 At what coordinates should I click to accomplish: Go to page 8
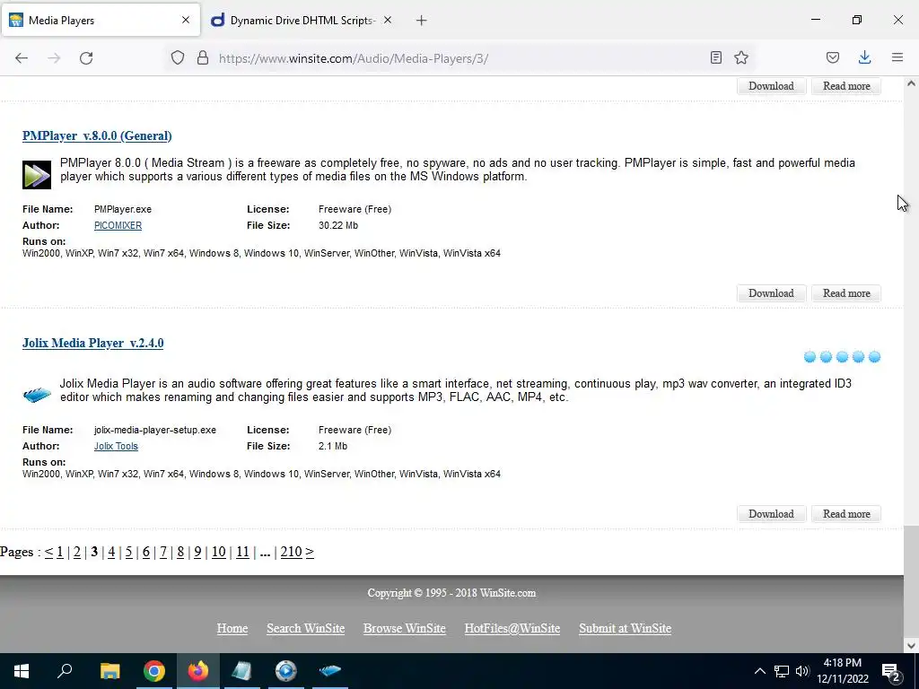click(x=180, y=552)
